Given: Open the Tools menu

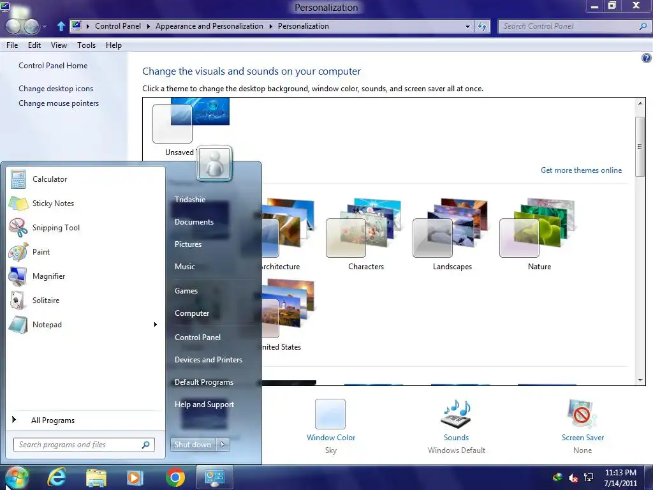Looking at the screenshot, I should 86,45.
